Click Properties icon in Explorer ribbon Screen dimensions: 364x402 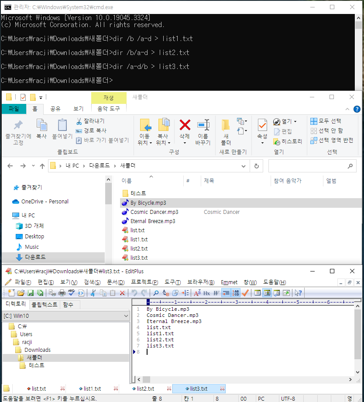coord(262,125)
